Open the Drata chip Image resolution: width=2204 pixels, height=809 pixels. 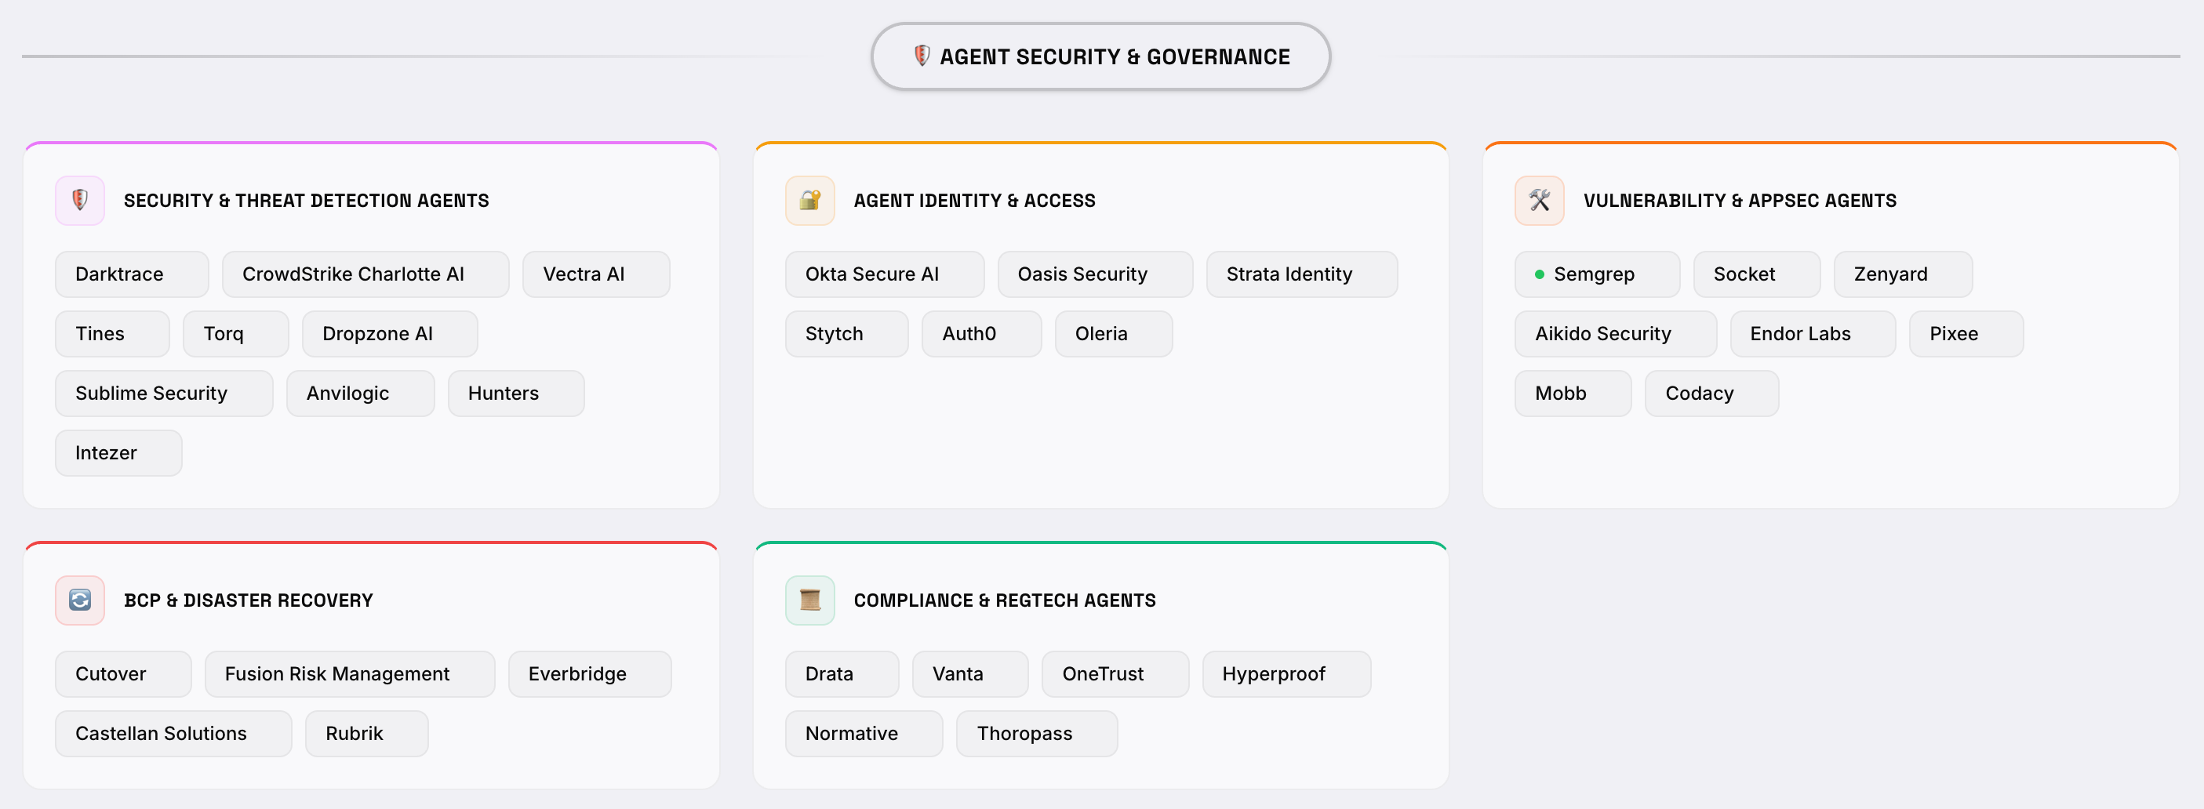tap(842, 675)
